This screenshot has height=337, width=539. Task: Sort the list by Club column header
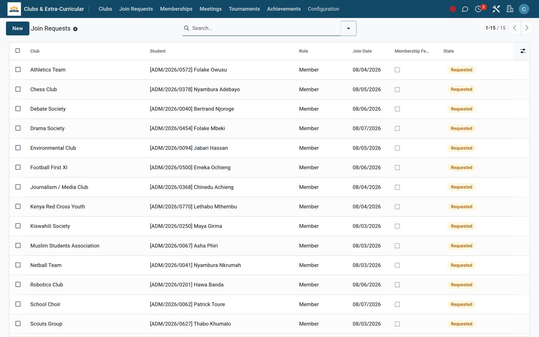coord(35,51)
